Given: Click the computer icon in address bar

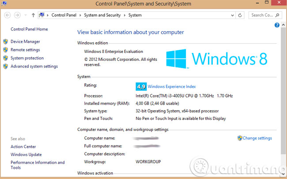Looking at the screenshot, I should point(42,15).
